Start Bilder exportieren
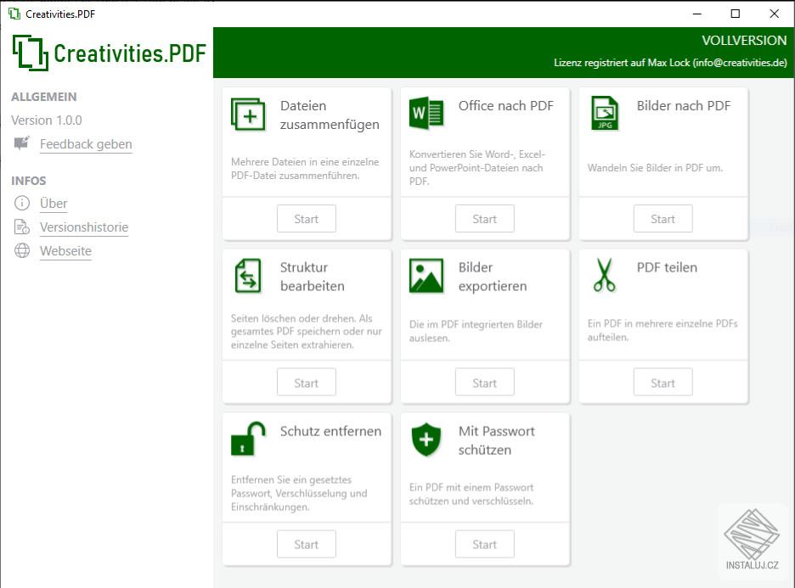The image size is (795, 588). point(485,383)
